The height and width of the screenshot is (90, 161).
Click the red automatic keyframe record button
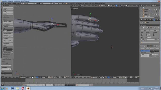click(x=77, y=85)
